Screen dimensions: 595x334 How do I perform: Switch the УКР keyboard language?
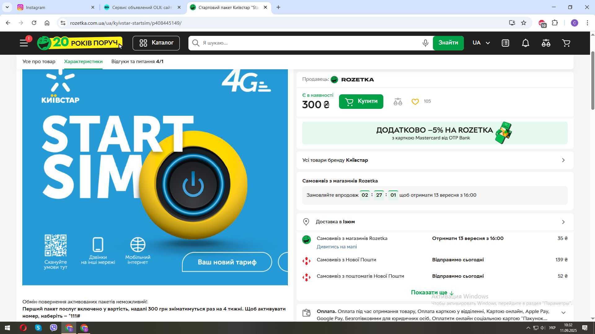click(x=552, y=328)
